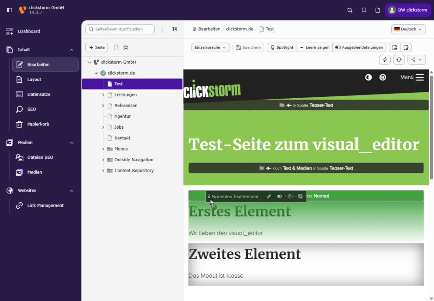Click add-content icon of Normales Textelement
Screen dimensions: 434x301
[300, 196]
